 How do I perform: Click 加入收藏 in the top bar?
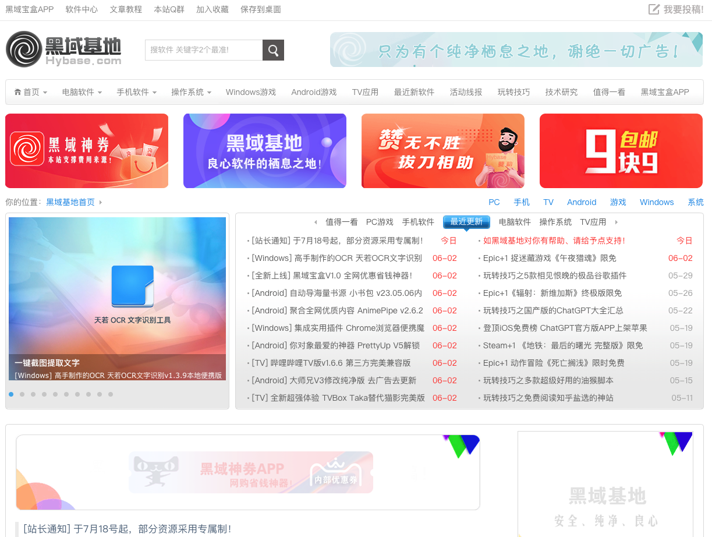point(212,9)
